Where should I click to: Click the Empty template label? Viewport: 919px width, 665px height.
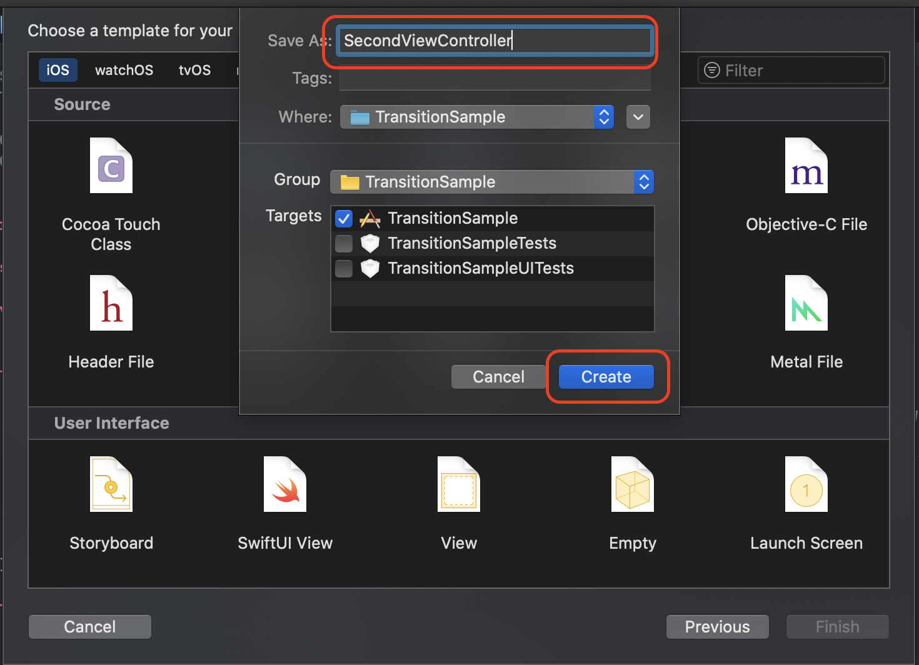tap(633, 543)
